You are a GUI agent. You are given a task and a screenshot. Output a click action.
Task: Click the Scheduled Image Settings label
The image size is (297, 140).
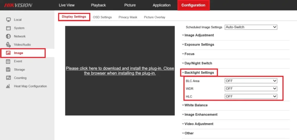pyautogui.click(x=204, y=27)
